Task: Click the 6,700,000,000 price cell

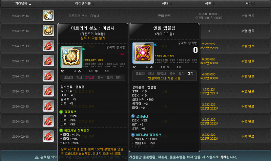Action: point(209,16)
